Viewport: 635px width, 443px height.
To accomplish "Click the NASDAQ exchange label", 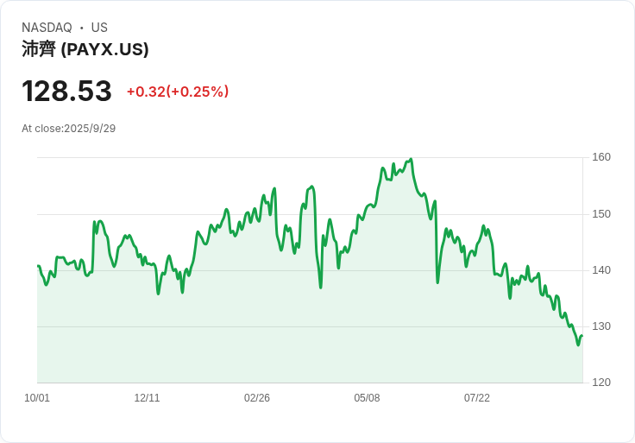I will (47, 28).
